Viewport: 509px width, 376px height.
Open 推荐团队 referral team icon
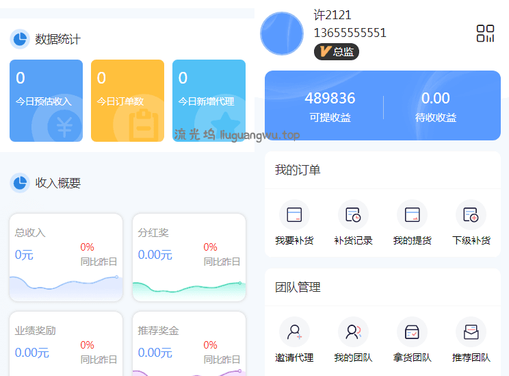471,332
